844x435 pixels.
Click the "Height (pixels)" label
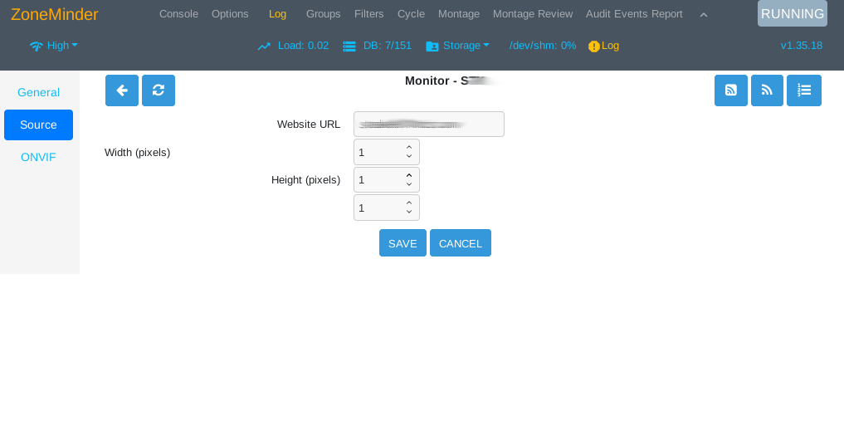point(305,180)
